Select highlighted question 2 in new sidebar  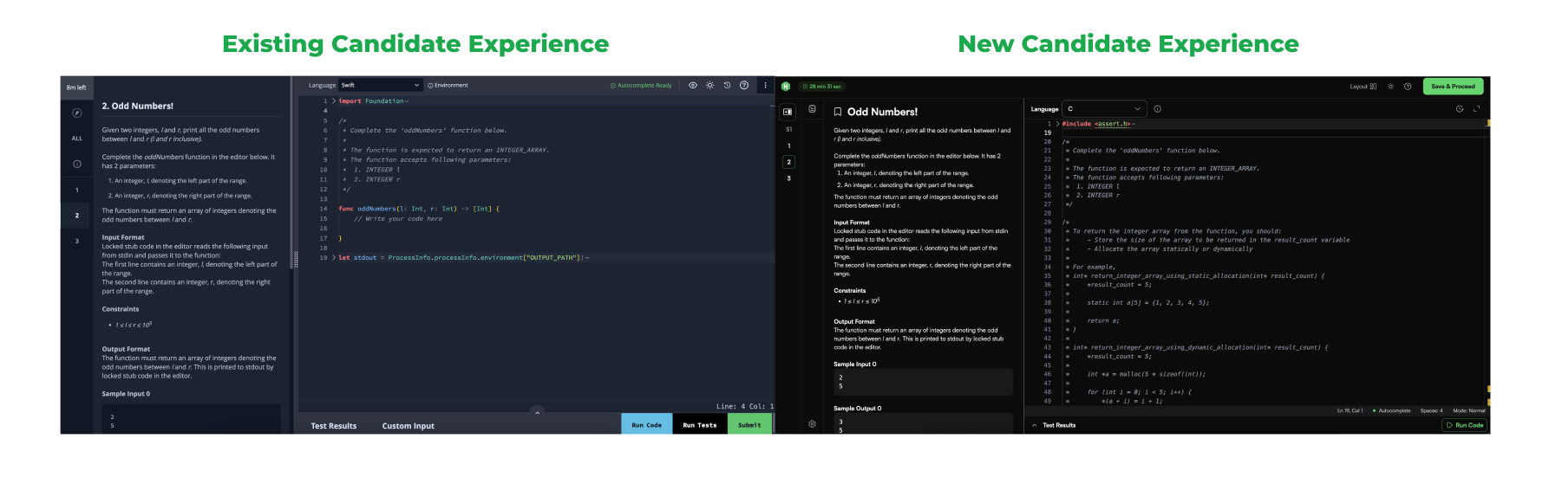point(788,162)
